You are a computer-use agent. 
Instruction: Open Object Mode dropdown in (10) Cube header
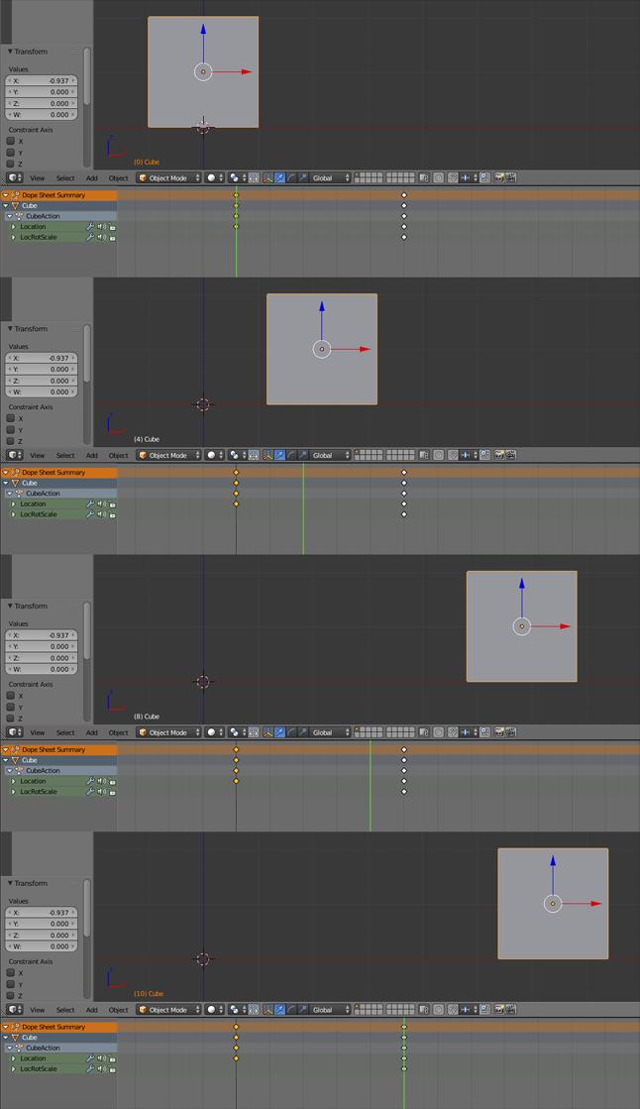[x=169, y=1010]
